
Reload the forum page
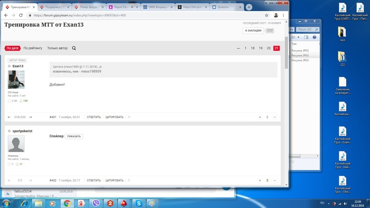point(21,15)
